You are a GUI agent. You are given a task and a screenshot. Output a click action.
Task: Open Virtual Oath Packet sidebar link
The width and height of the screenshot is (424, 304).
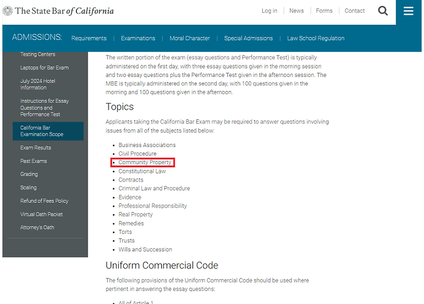[x=41, y=214]
